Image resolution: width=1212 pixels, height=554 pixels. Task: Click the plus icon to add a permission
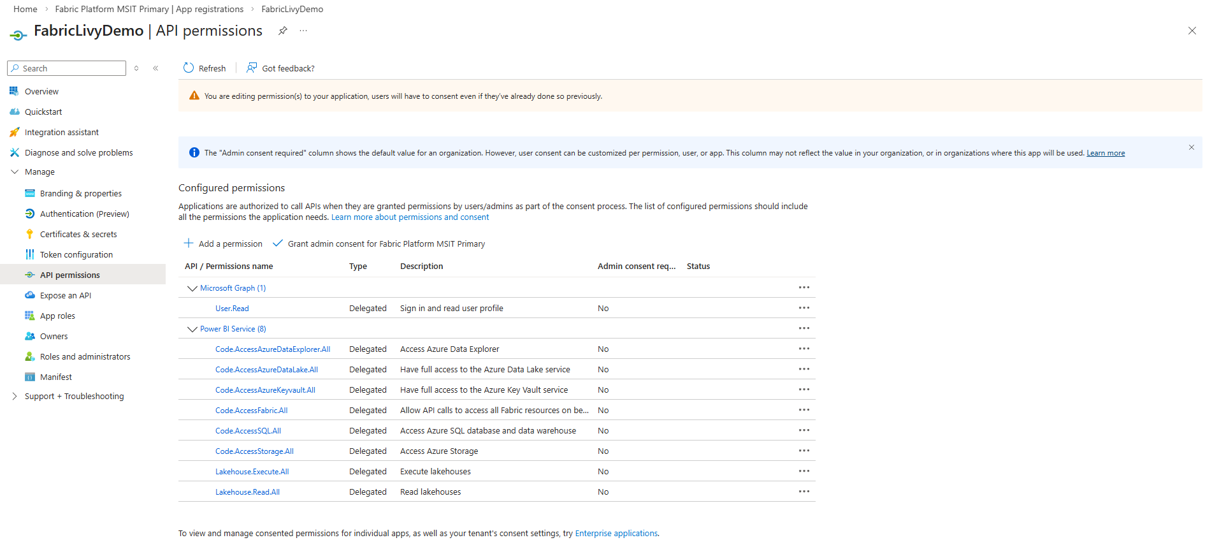(189, 244)
